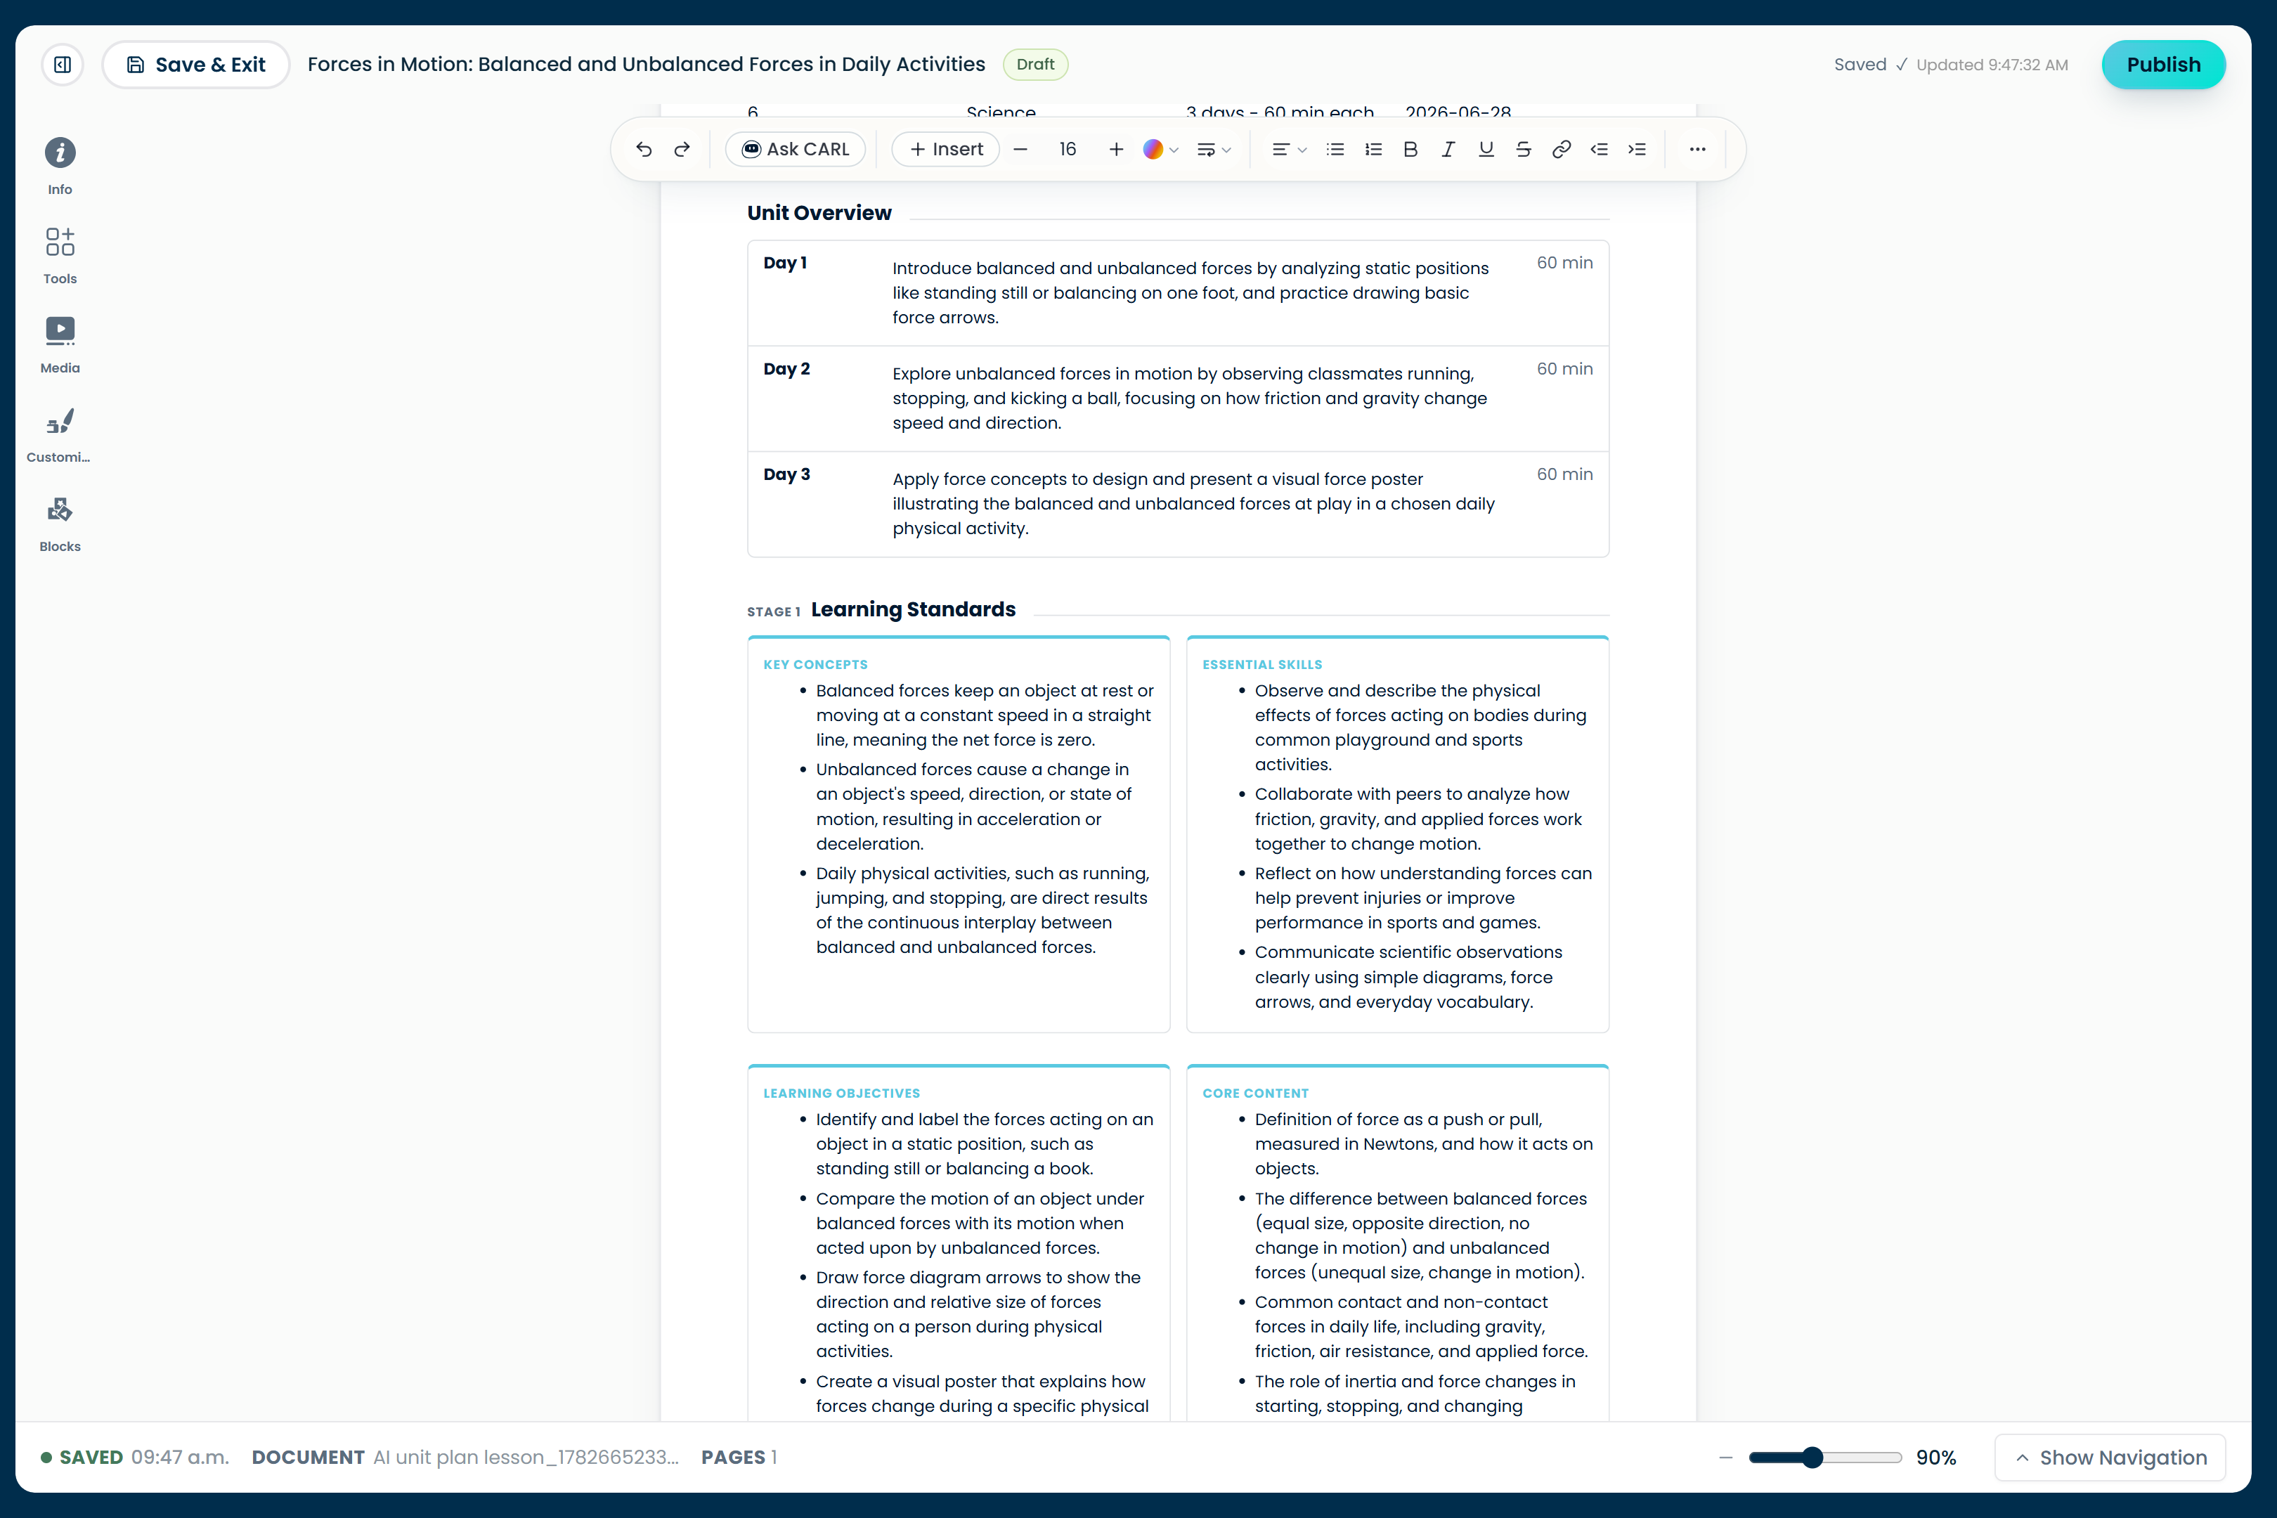
Task: Open the Tools panel
Action: pos(60,256)
